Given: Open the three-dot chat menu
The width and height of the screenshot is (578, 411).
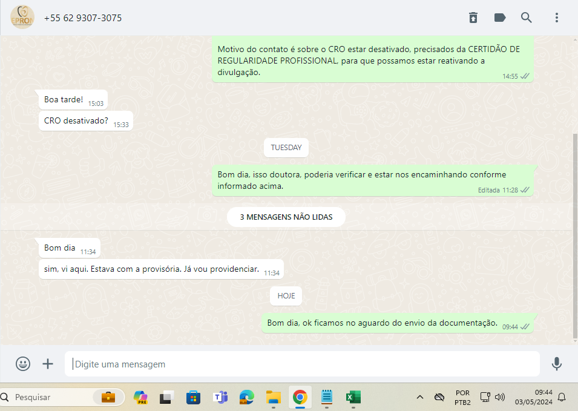Looking at the screenshot, I should pos(557,18).
